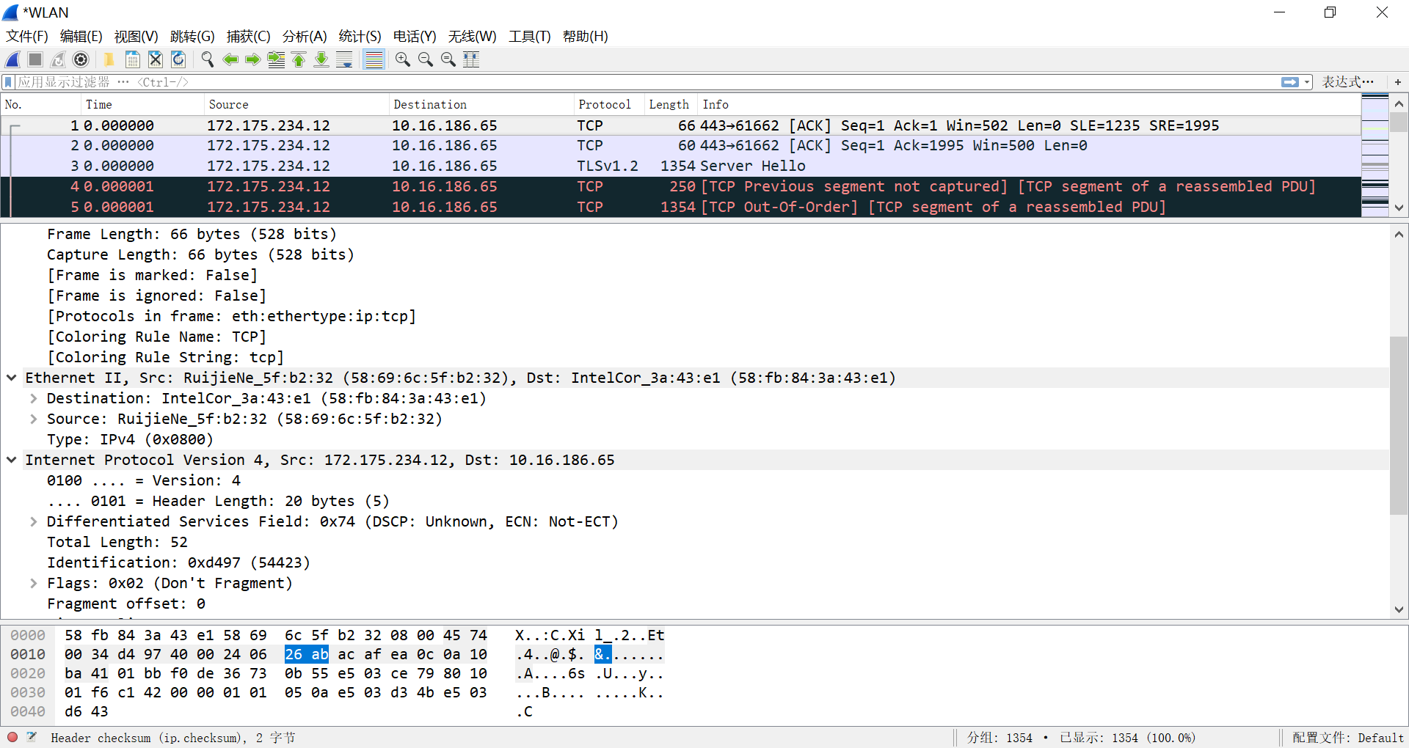The height and width of the screenshot is (748, 1409).
Task: Expand the Differentiated Services Field node
Action: tap(34, 521)
